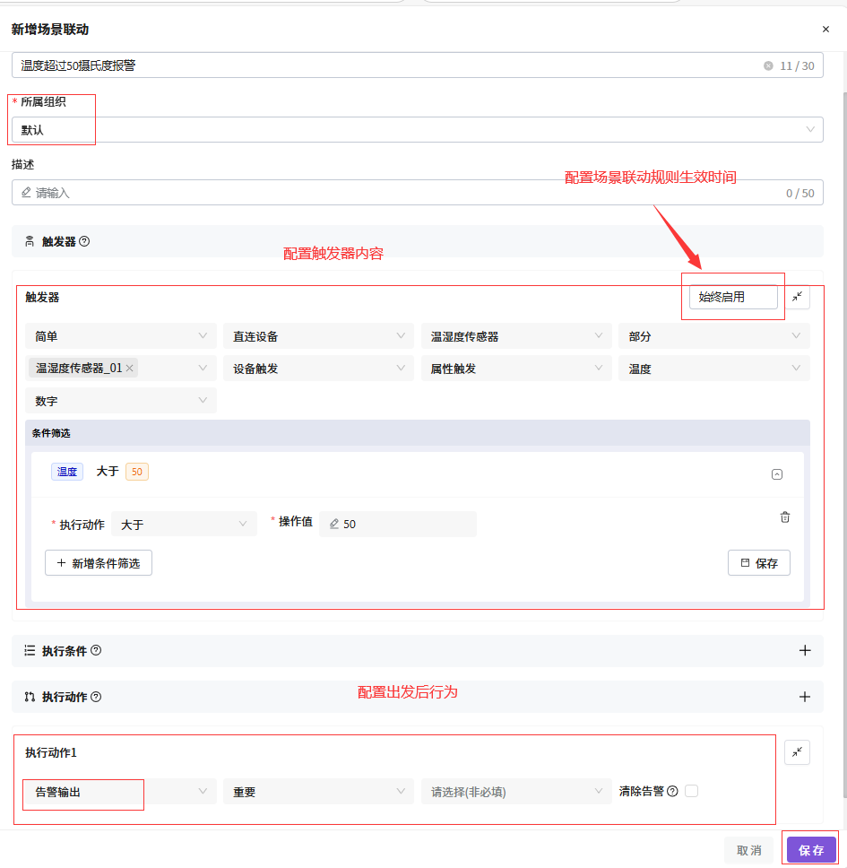Image resolution: width=847 pixels, height=868 pixels.
Task: Click the 新增条件筛选 button
Action: click(x=99, y=563)
